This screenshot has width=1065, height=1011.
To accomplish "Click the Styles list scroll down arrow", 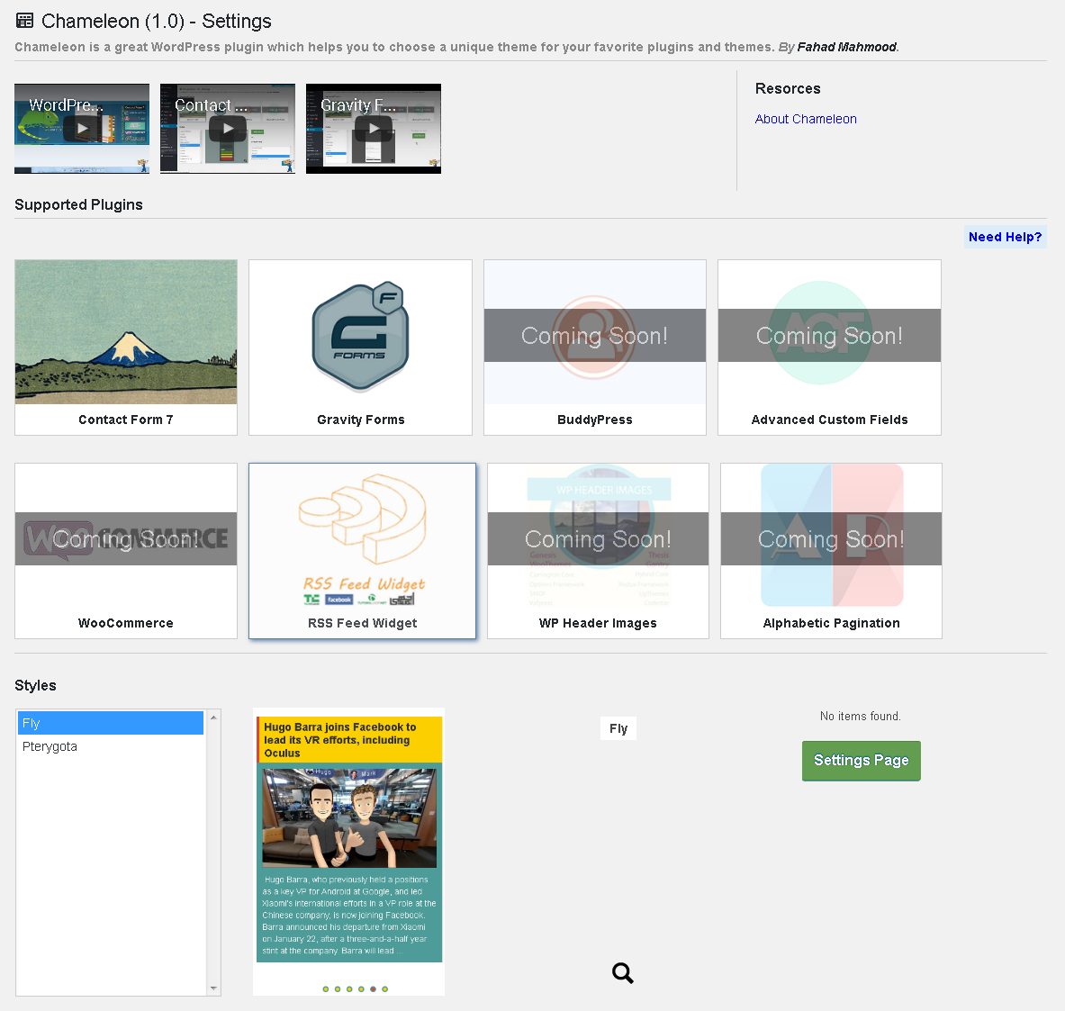I will (214, 988).
